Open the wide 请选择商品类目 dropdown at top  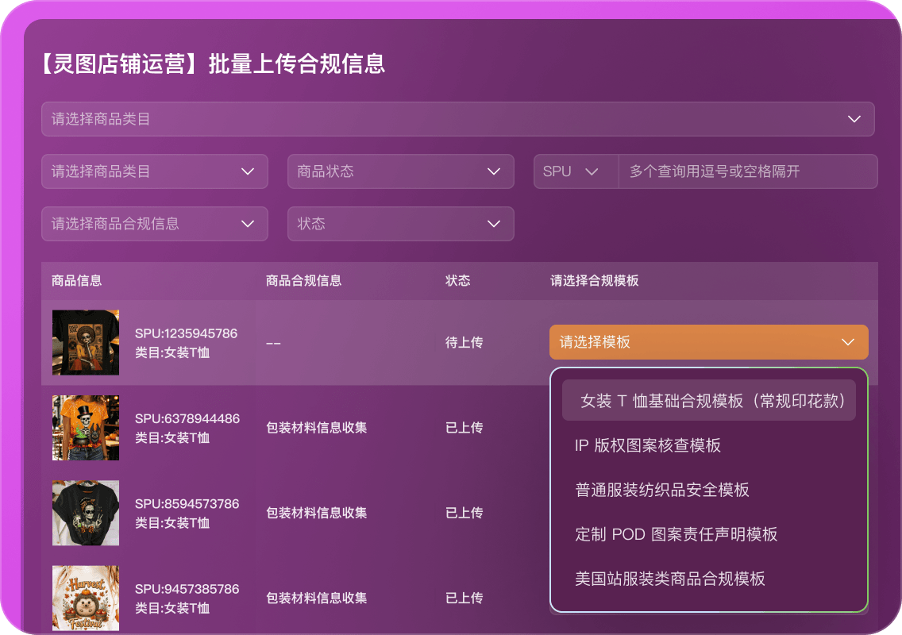[458, 119]
